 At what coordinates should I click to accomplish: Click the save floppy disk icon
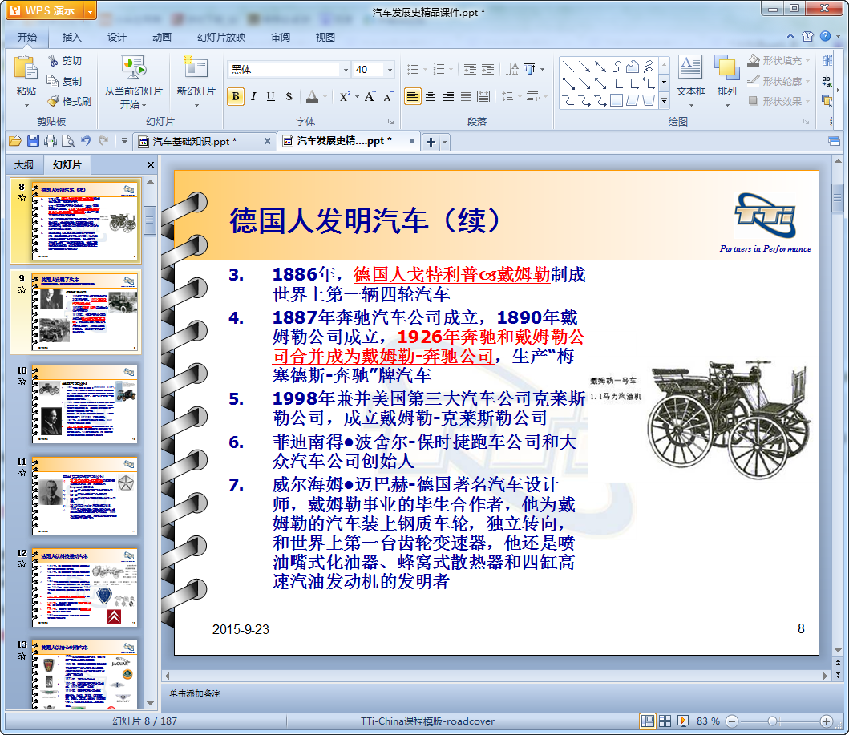(x=33, y=141)
